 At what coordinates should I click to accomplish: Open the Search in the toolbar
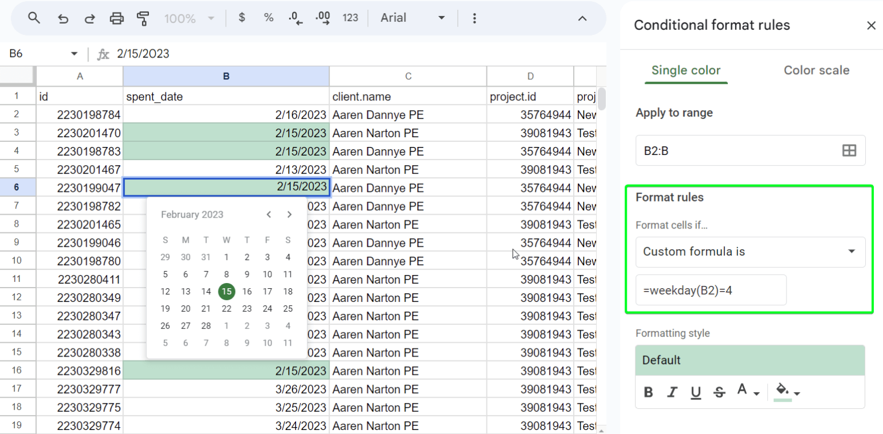(x=34, y=18)
